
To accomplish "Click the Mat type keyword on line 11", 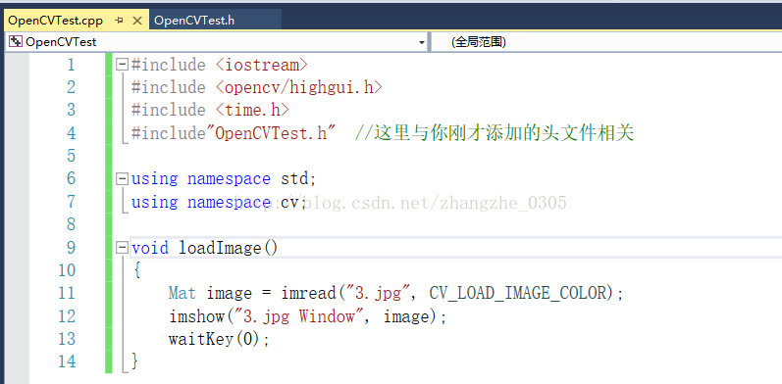I will pyautogui.click(x=182, y=293).
